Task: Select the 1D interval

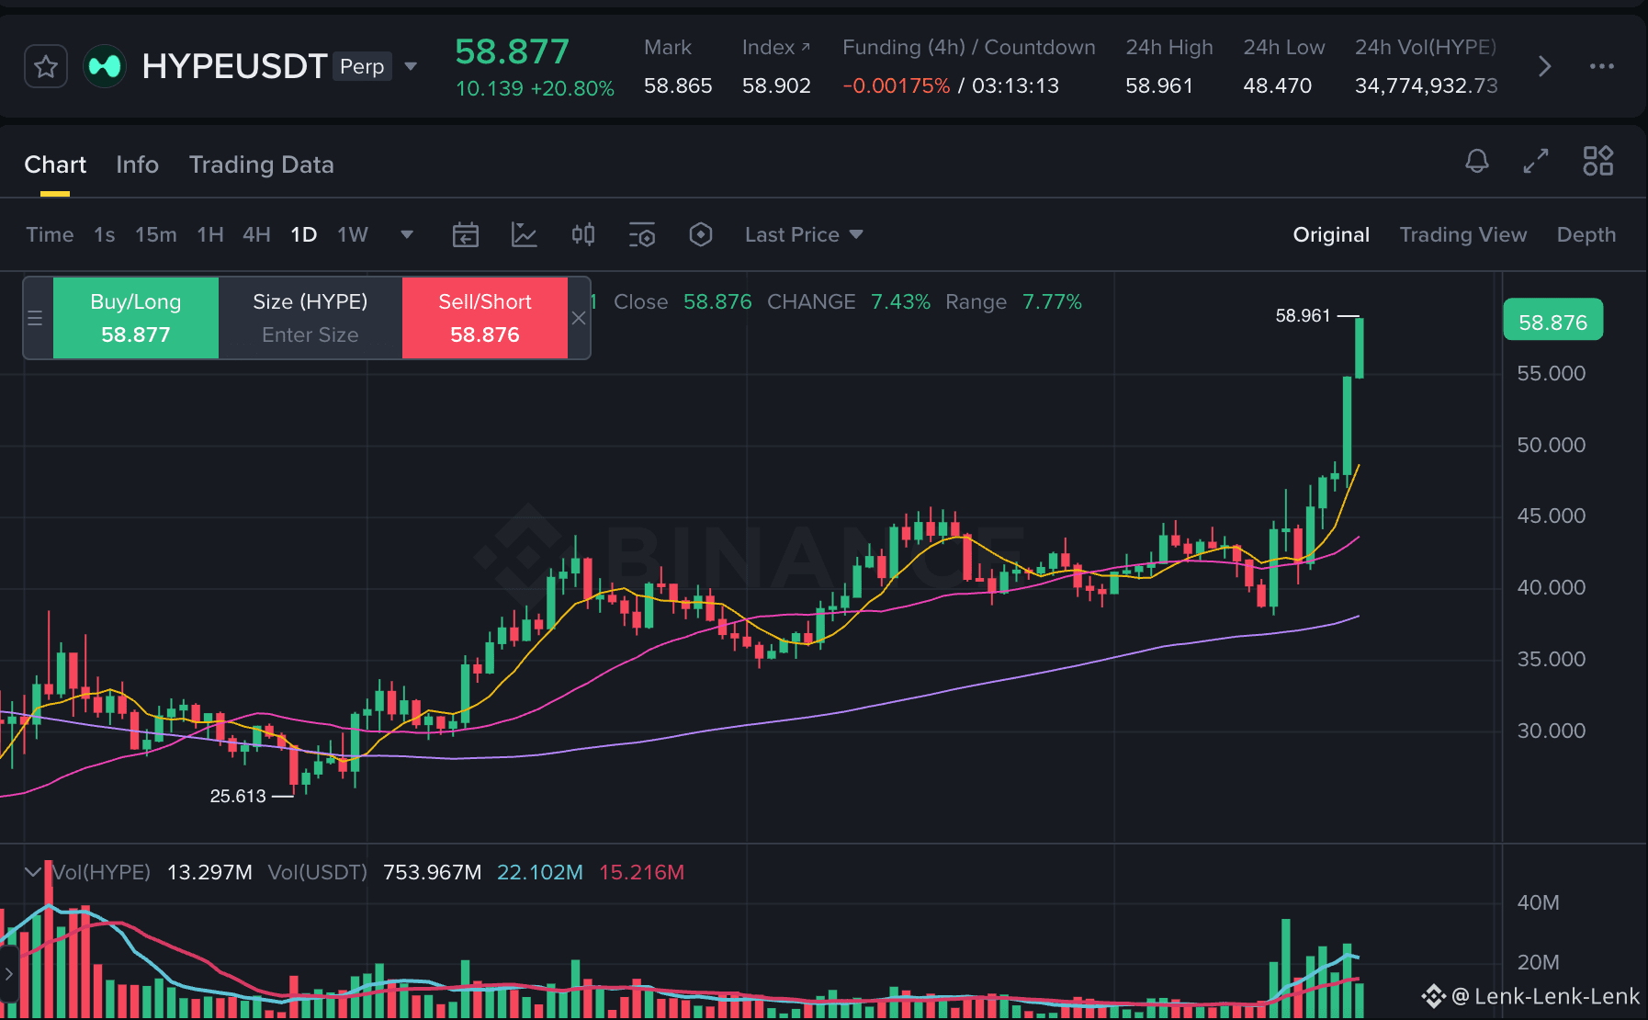Action: click(304, 234)
